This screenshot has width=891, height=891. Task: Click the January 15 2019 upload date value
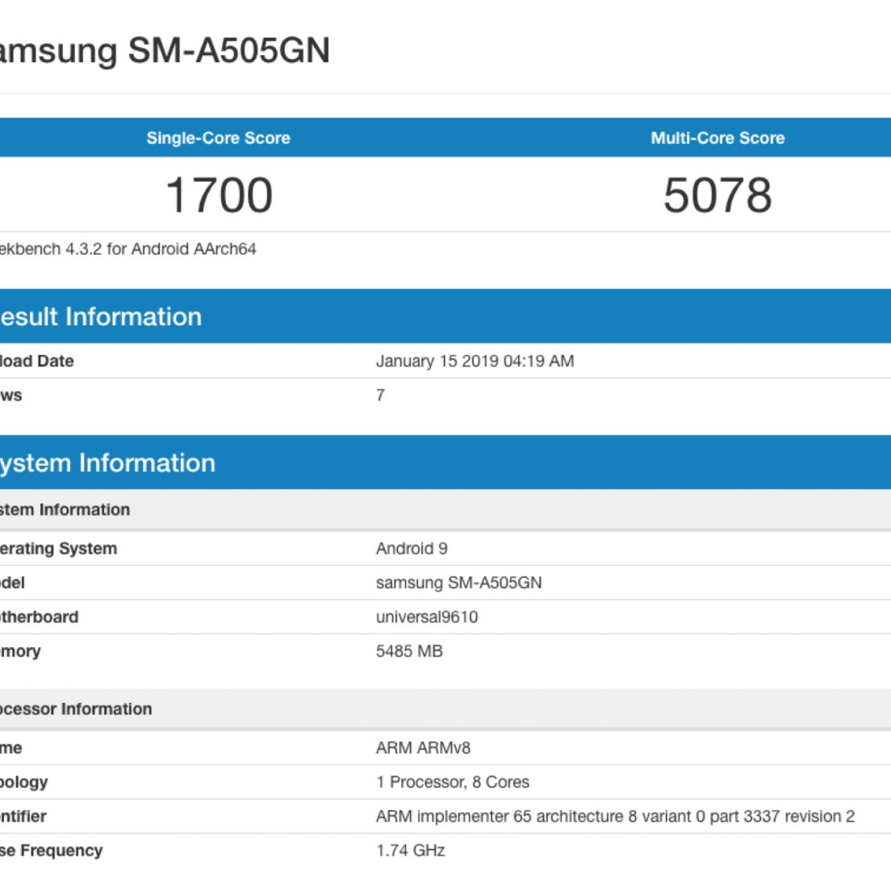475,361
